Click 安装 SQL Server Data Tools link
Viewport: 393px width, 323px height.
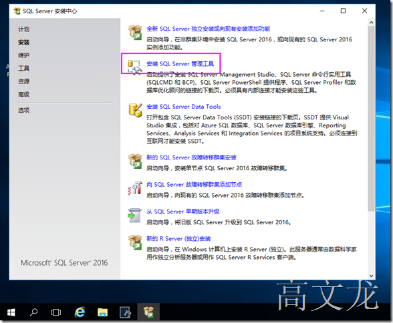click(x=184, y=107)
